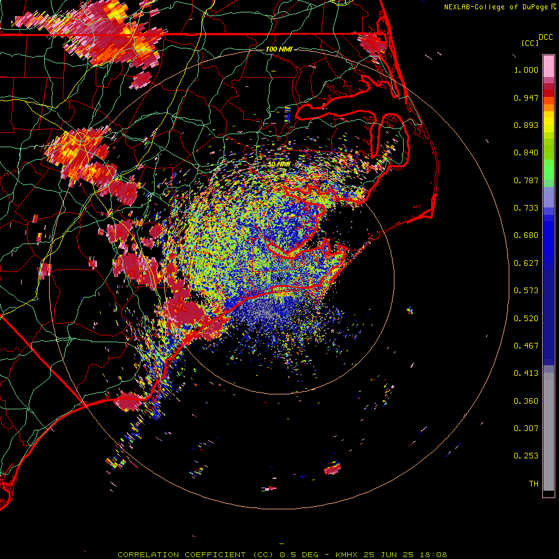Pick the gray band in the colorbar
The width and height of the screenshot is (559, 559).
pyautogui.click(x=548, y=432)
